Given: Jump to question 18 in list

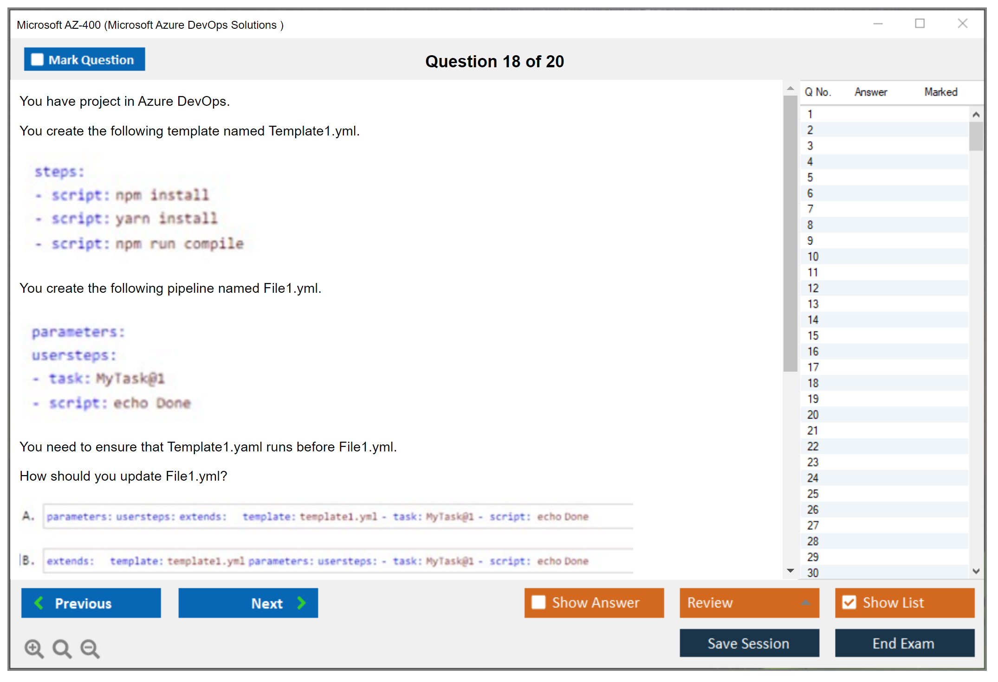Looking at the screenshot, I should tap(813, 383).
